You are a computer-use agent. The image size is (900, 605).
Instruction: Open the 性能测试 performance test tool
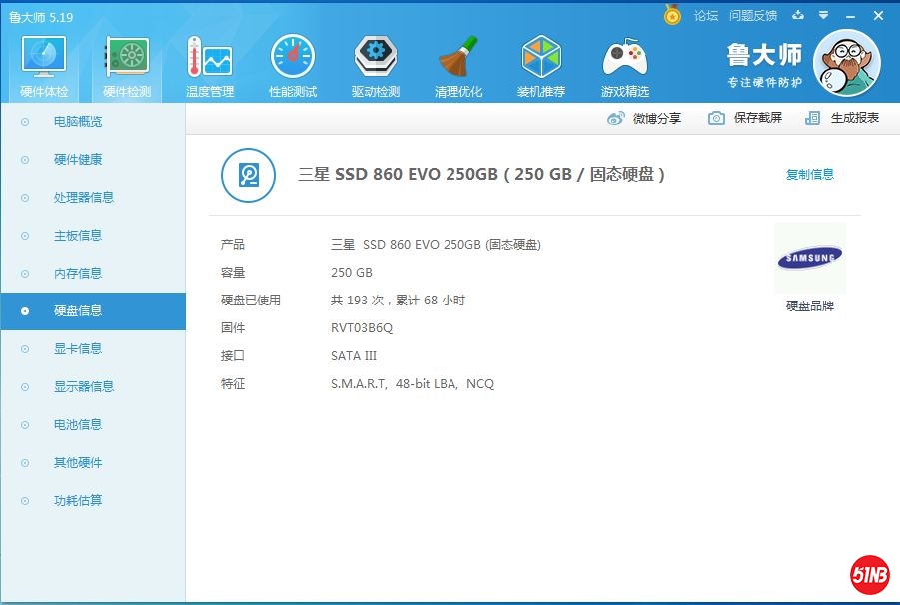tap(293, 66)
